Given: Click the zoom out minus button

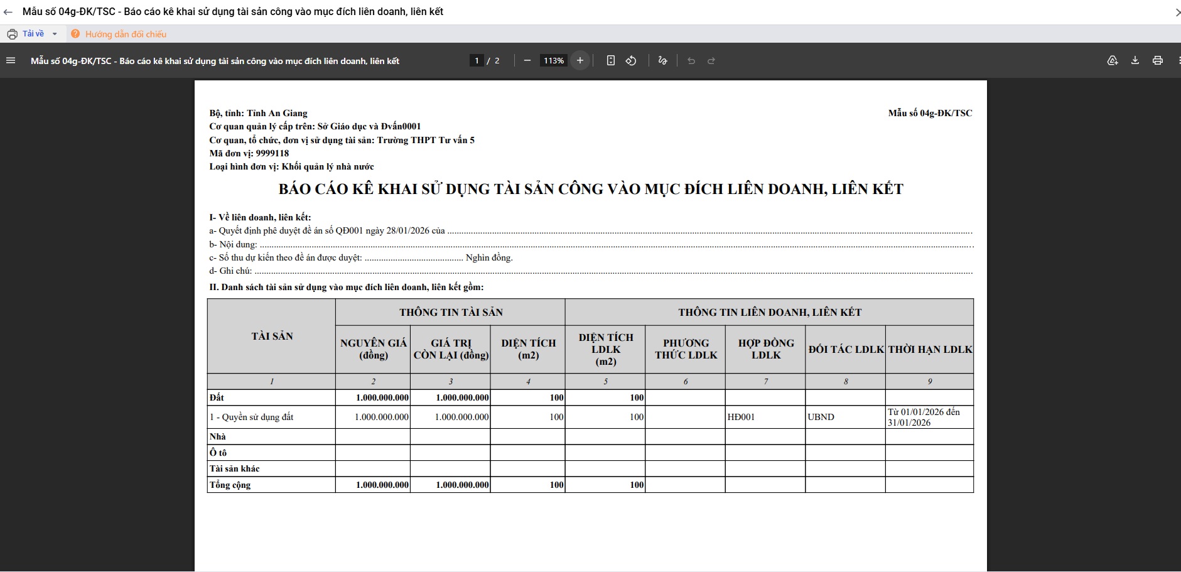Looking at the screenshot, I should (527, 61).
